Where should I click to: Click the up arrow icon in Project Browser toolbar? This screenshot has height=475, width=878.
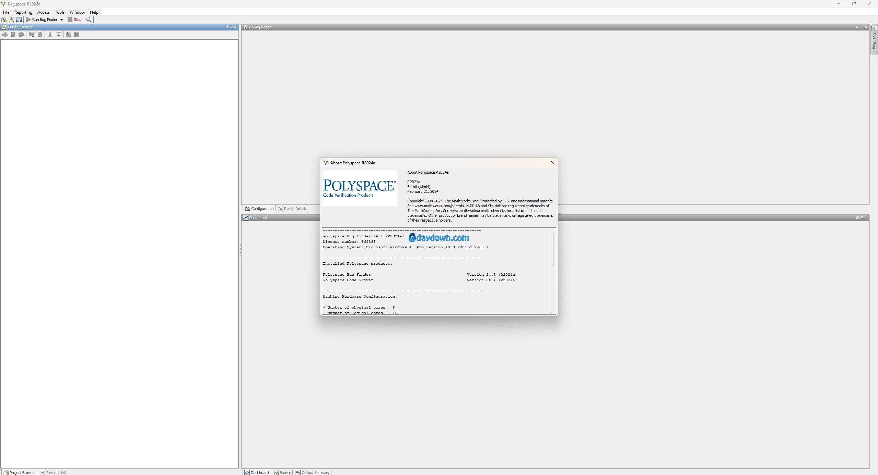pos(50,35)
